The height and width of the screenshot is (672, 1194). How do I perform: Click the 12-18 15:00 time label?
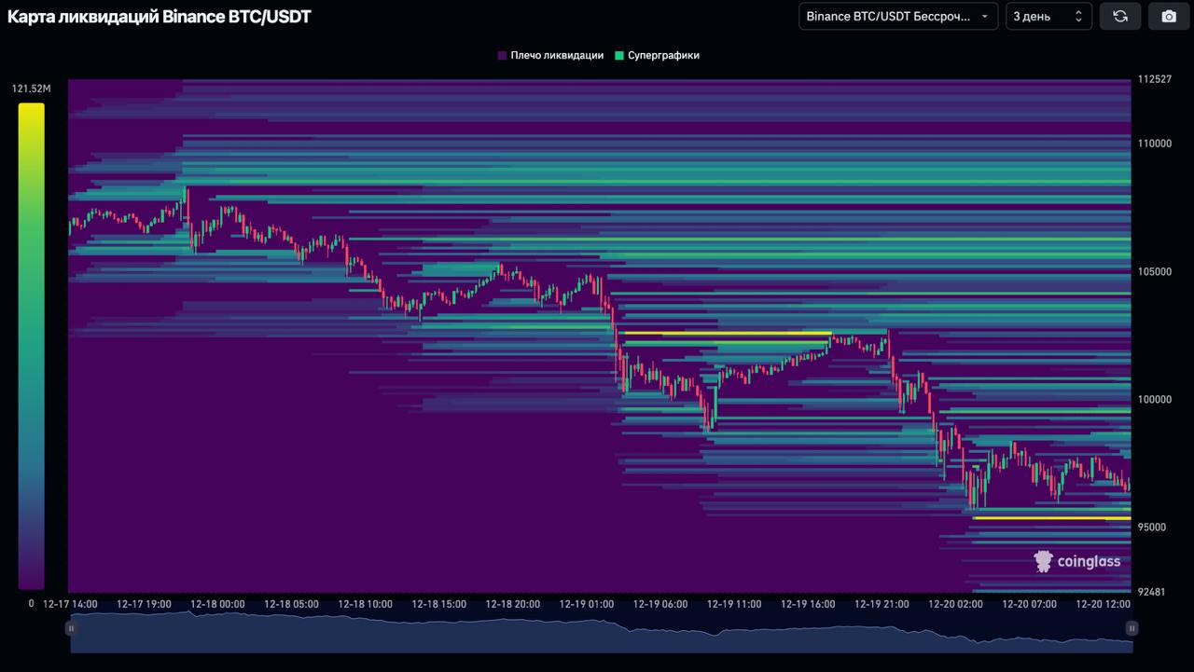pos(438,604)
